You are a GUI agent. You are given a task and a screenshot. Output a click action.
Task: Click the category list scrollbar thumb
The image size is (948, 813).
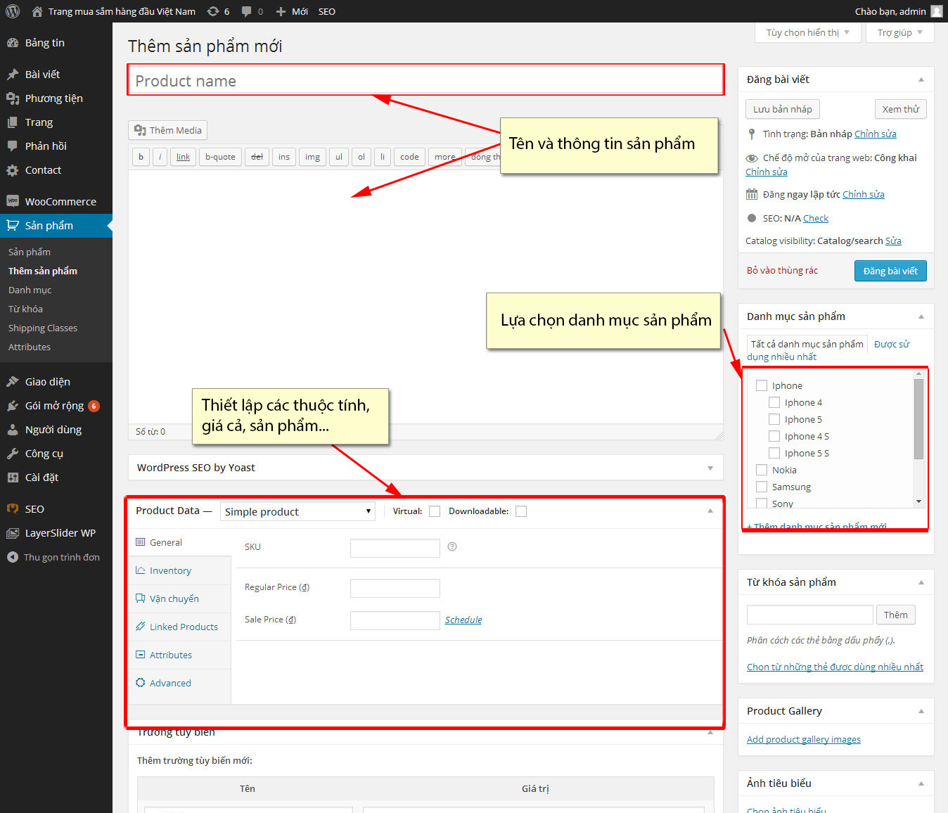pos(918,419)
